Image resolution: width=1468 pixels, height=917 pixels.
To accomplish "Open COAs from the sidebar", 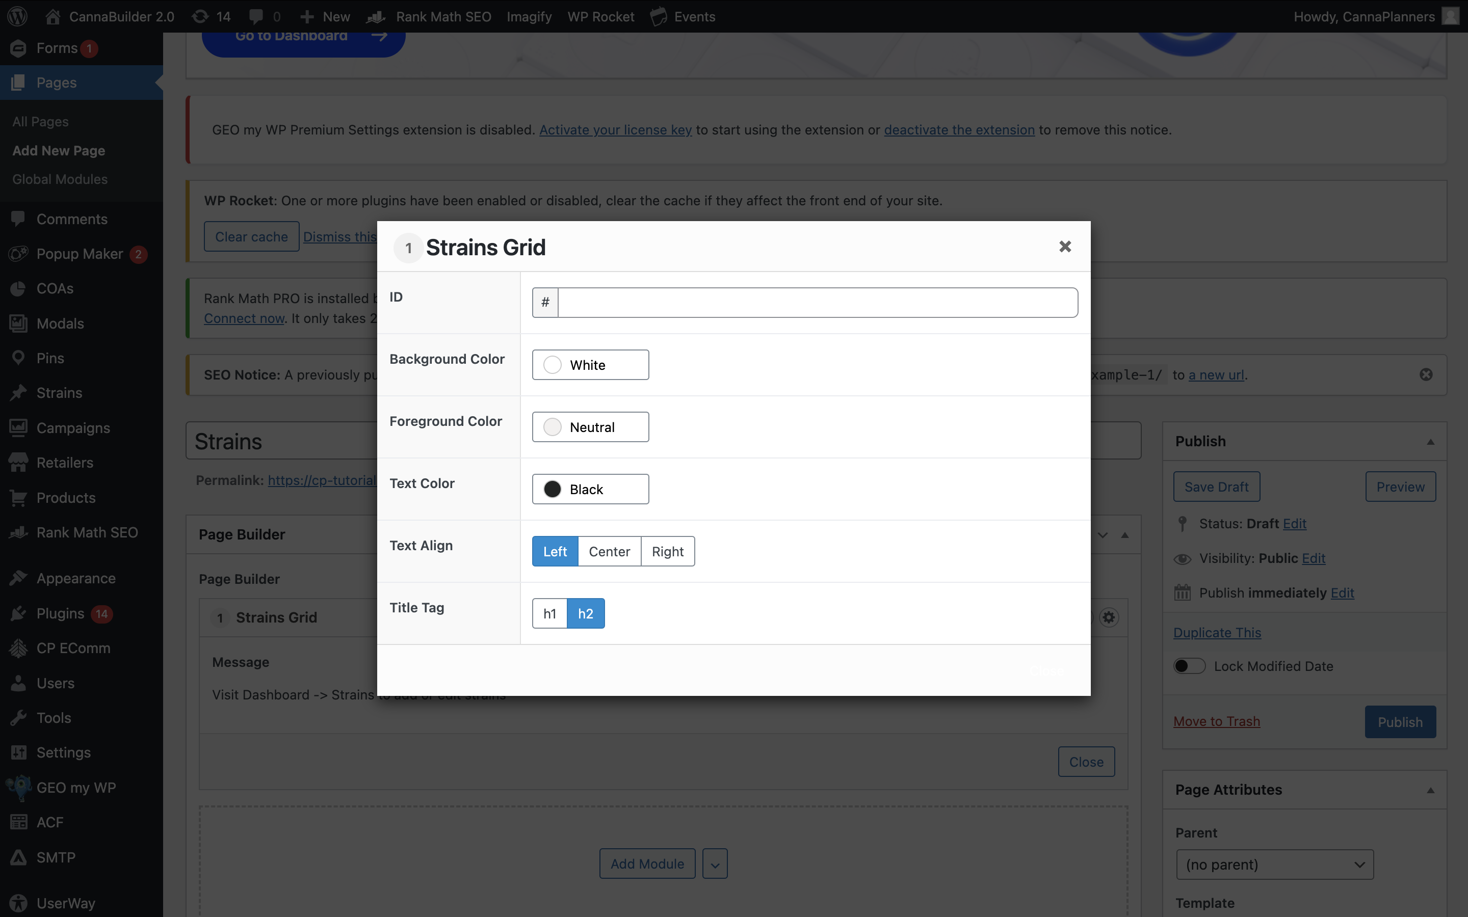I will 55,289.
